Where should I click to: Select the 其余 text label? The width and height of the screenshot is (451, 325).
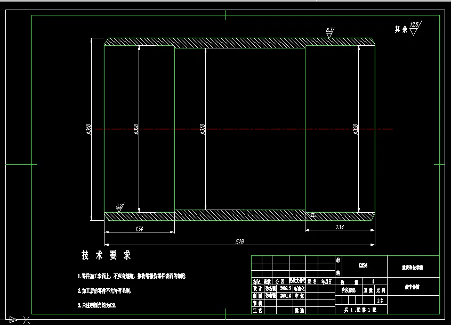401,29
